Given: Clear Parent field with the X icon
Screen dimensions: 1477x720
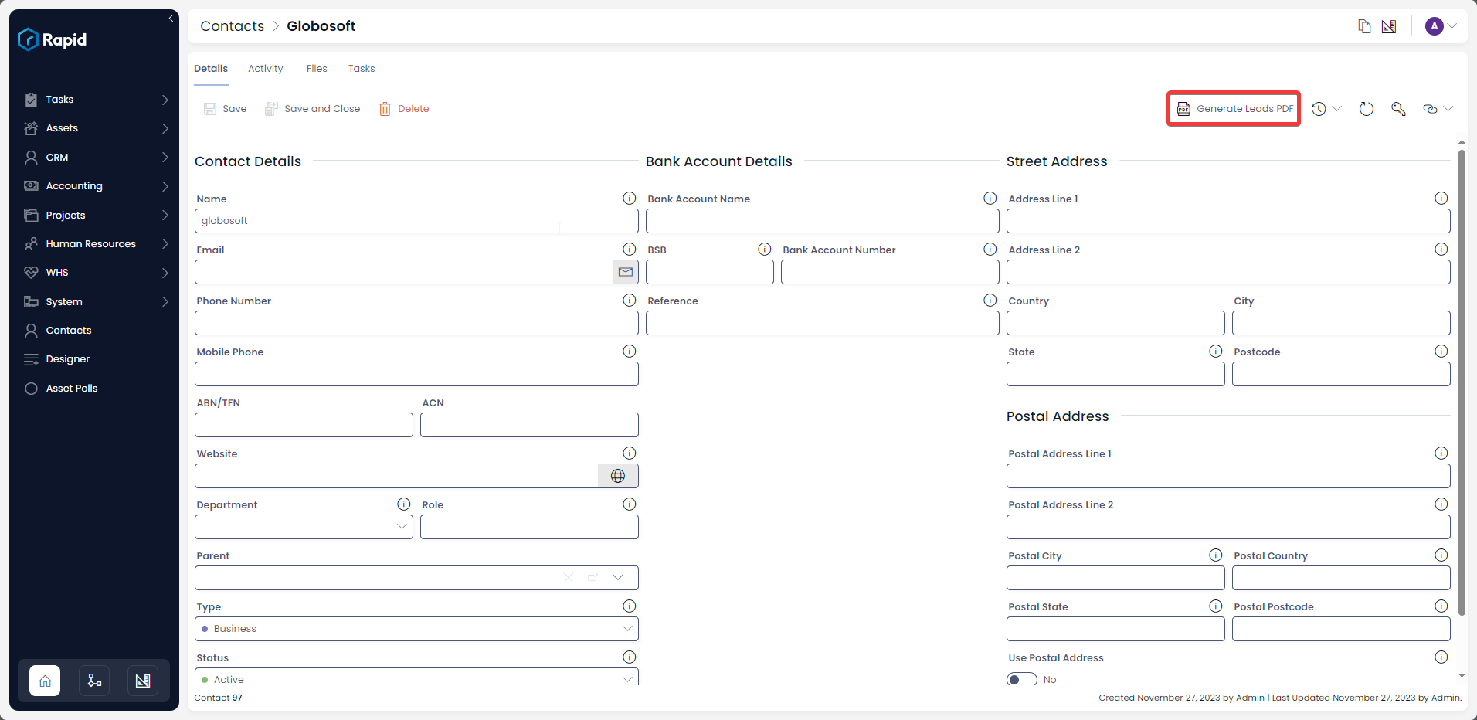Looking at the screenshot, I should pyautogui.click(x=569, y=577).
